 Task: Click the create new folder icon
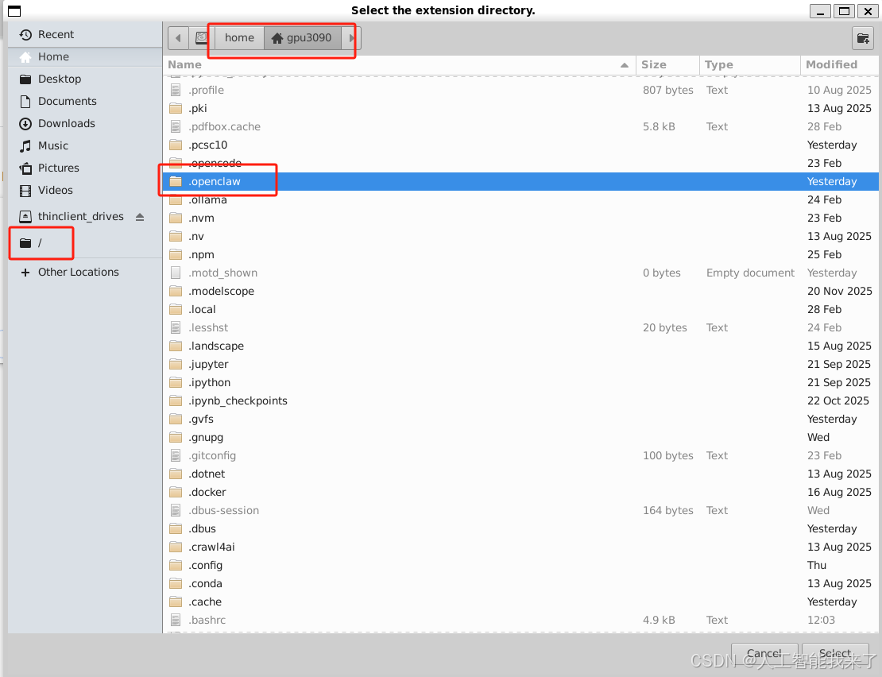click(863, 38)
